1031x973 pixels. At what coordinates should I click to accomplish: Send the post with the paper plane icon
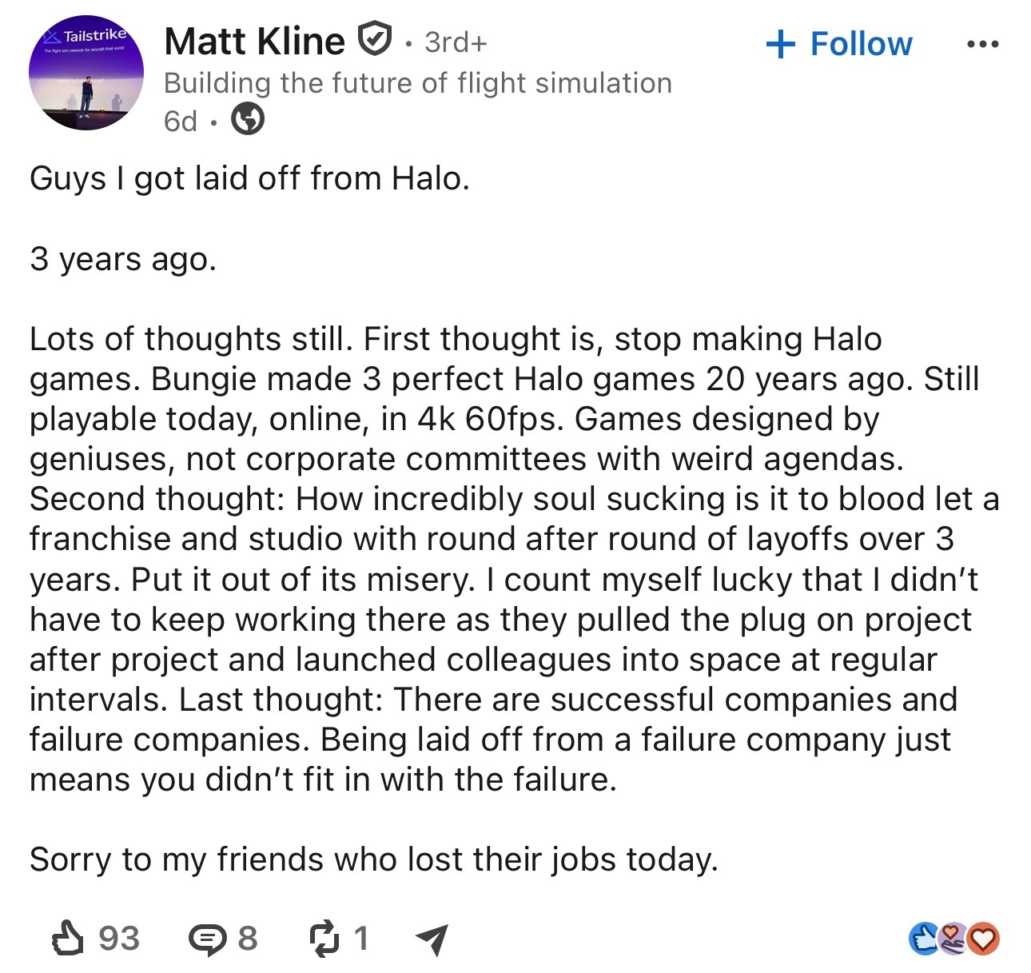point(432,939)
